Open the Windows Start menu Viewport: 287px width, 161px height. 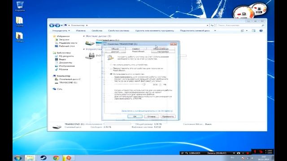tap(18, 158)
